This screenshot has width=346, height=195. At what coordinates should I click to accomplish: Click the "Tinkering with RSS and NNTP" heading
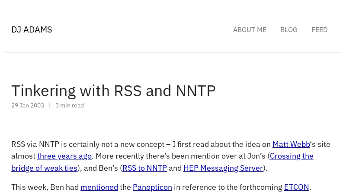pyautogui.click(x=113, y=91)
